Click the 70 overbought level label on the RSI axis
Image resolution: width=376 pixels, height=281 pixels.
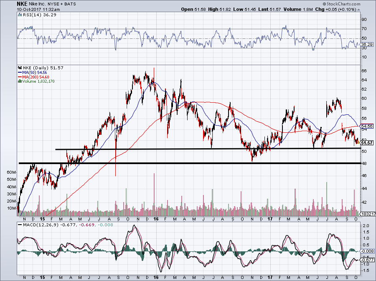[364, 29]
